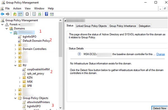Expand the Domain Controllers node

tap(15, 49)
